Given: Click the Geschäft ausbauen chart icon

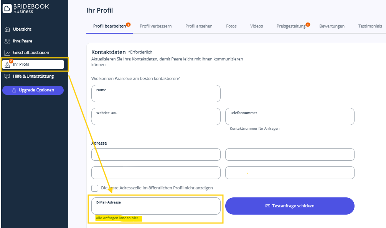Looking at the screenshot, I should 7,53.
